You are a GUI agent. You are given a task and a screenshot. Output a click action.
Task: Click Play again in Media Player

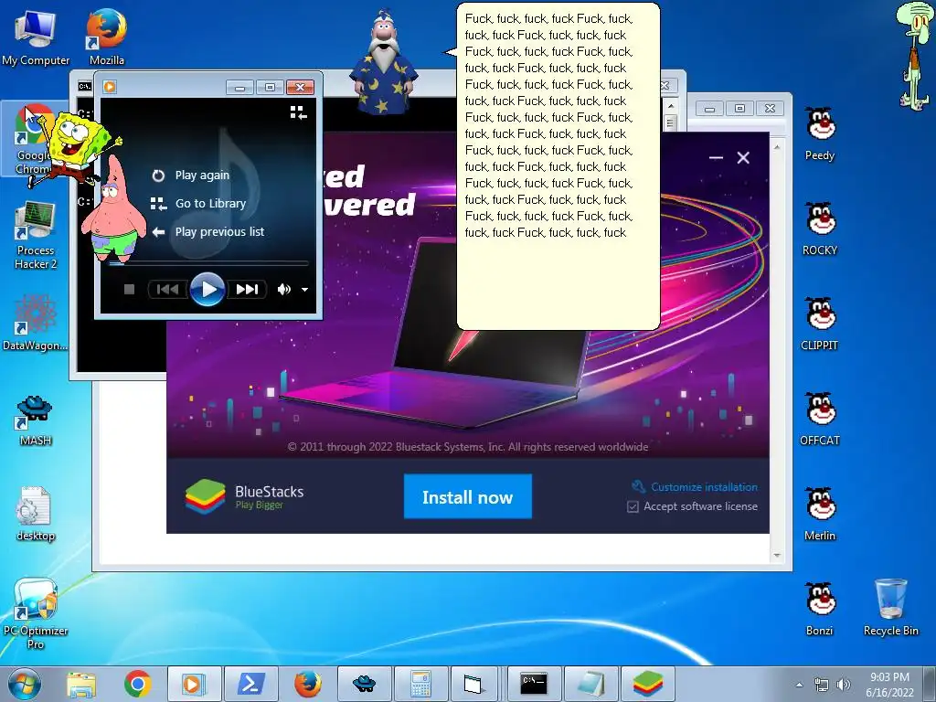[x=191, y=175]
